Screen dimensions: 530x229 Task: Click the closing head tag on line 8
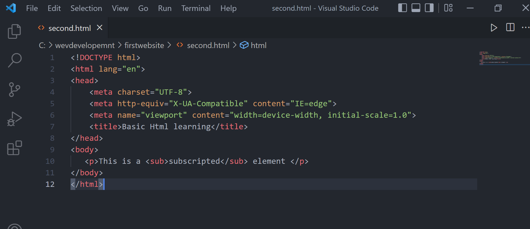pyautogui.click(x=87, y=138)
